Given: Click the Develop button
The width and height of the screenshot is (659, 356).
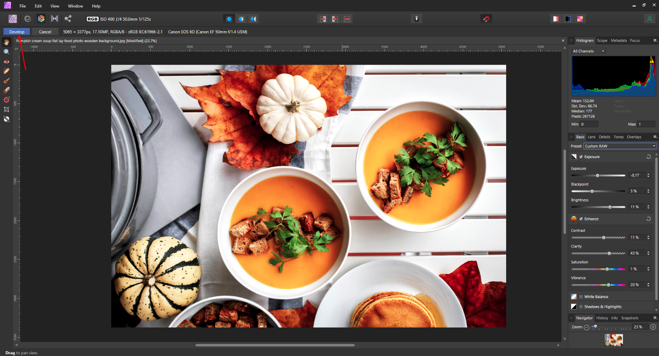Looking at the screenshot, I should (17, 32).
